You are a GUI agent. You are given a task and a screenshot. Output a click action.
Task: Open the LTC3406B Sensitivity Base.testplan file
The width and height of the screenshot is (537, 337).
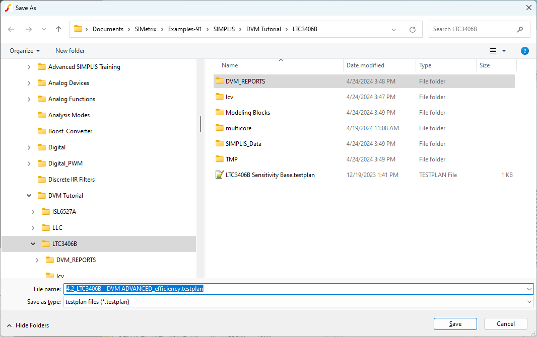270,175
